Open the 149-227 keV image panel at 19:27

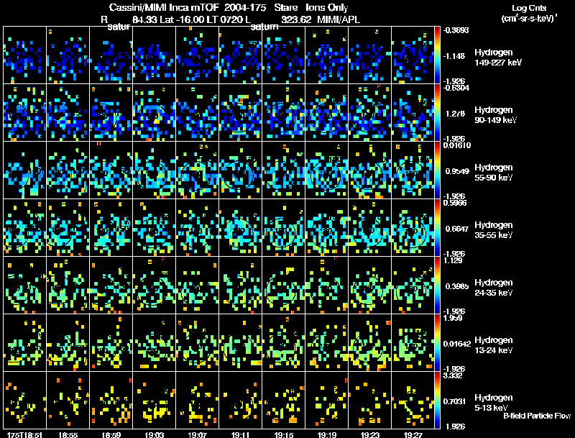(x=413, y=55)
